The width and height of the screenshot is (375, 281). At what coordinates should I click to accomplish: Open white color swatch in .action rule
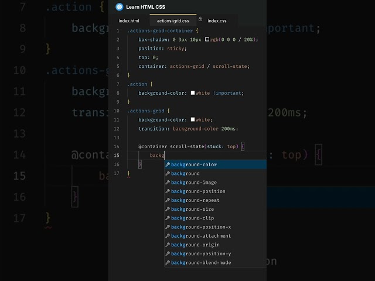193,92
